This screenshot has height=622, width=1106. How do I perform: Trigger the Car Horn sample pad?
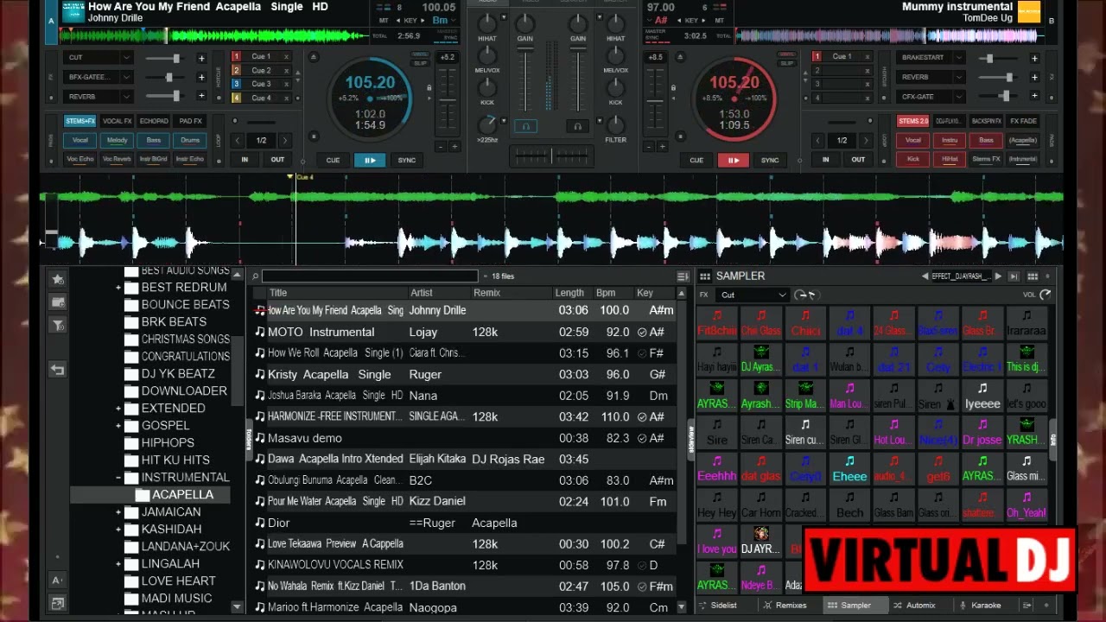coord(761,506)
